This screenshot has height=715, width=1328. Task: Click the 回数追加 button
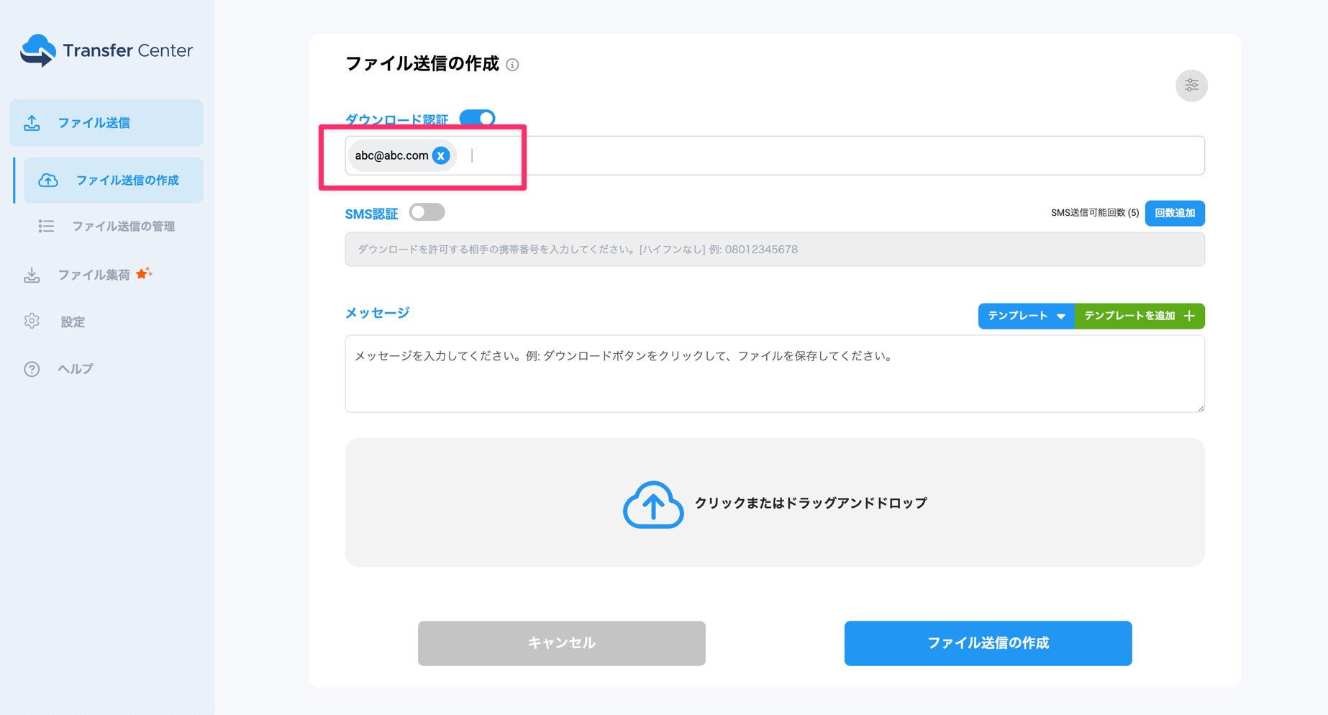1174,213
